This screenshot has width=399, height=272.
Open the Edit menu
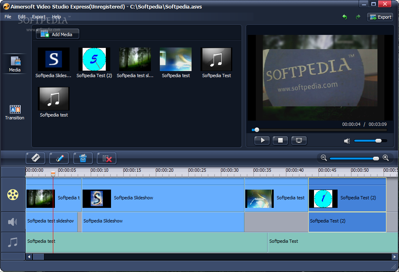click(x=22, y=17)
